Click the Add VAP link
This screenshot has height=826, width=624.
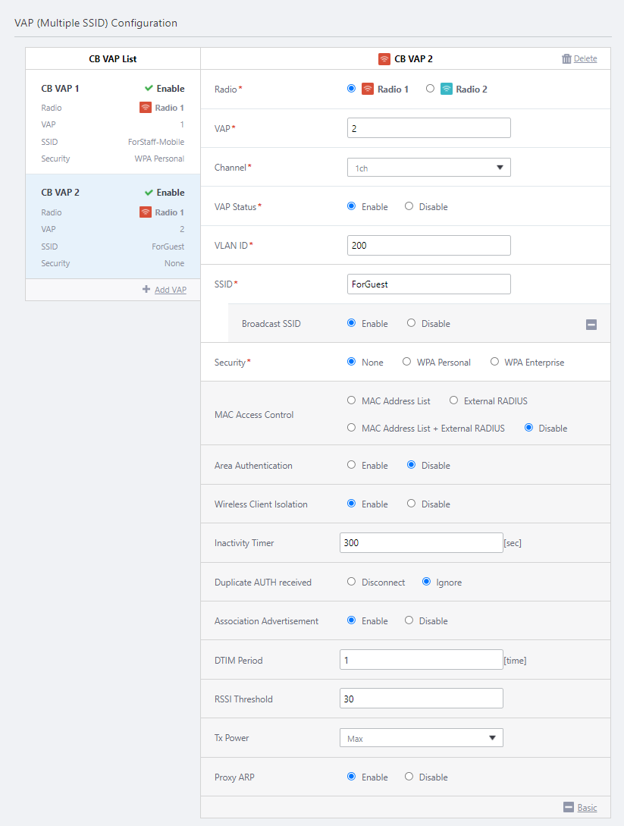(170, 290)
